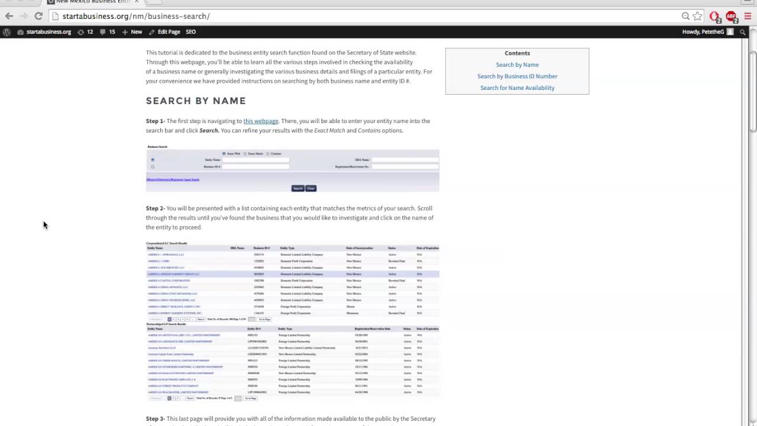This screenshot has height=426, width=757.
Task: Click the business search form screenshot
Action: click(x=293, y=168)
